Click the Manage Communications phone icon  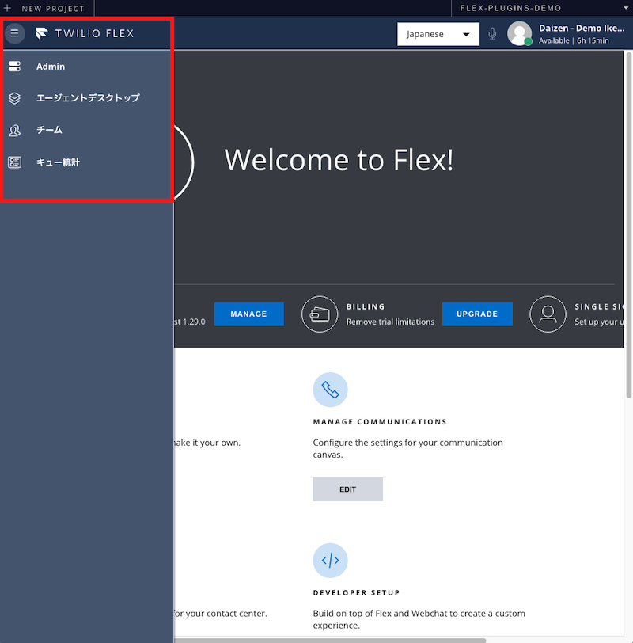point(330,390)
